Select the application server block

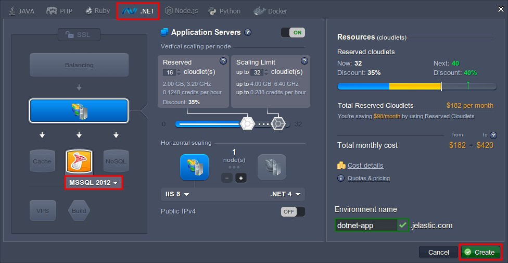pyautogui.click(x=79, y=111)
